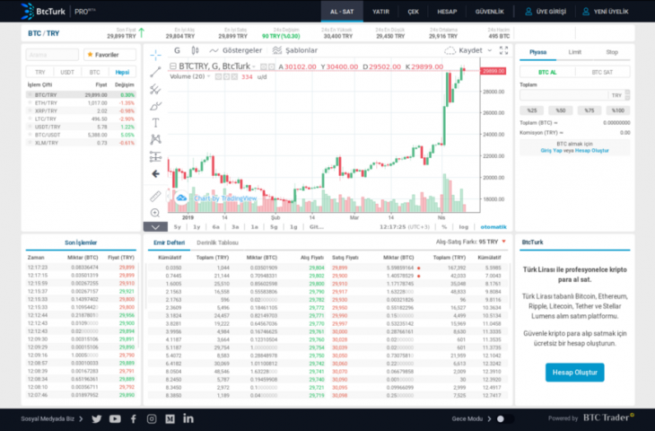Viewport: 655px width, 431px height.
Task: Select the BTC AL buy option
Action: [x=547, y=73]
